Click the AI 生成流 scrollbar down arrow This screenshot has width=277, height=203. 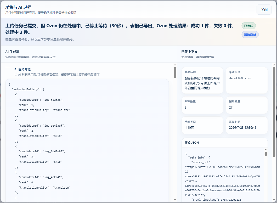point(175,200)
